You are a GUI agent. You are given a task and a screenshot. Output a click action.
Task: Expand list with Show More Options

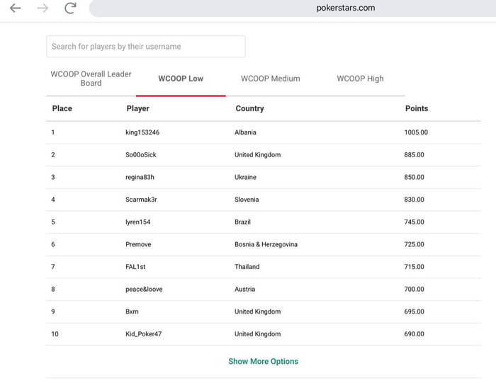pos(263,361)
